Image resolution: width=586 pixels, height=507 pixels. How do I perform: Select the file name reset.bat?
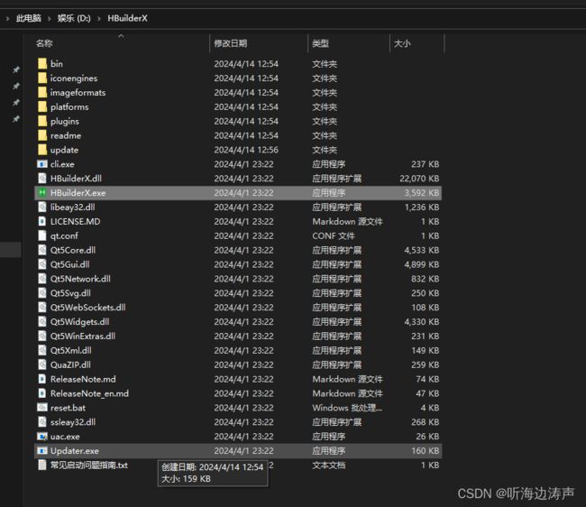pos(68,408)
